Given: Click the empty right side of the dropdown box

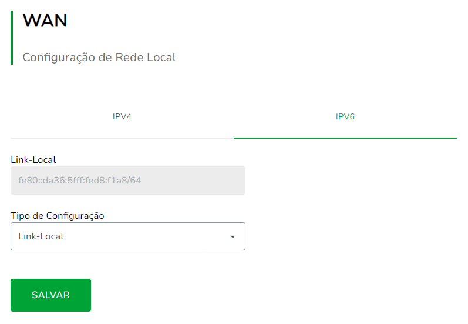Looking at the screenshot, I should [176, 236].
